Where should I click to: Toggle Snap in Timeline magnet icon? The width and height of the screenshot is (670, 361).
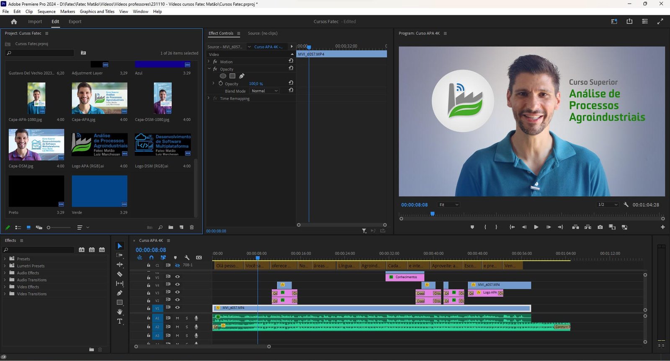click(151, 257)
